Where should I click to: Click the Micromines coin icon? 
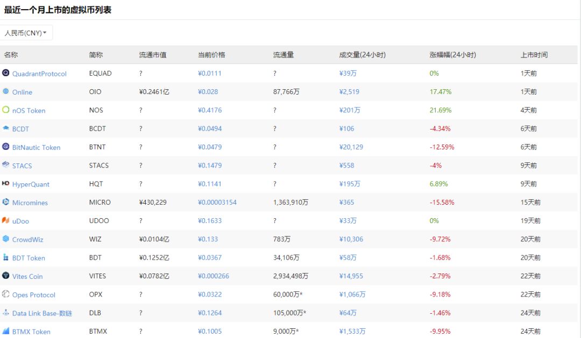click(5, 202)
